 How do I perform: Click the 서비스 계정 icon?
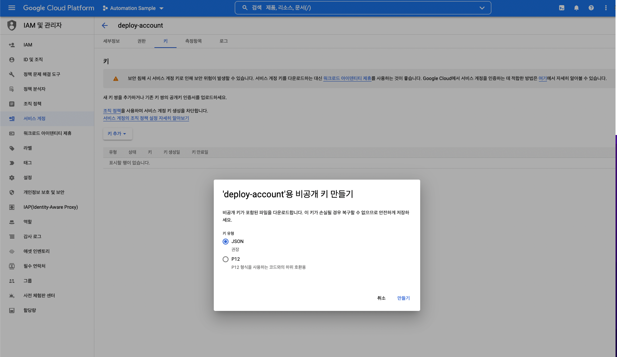tap(12, 119)
